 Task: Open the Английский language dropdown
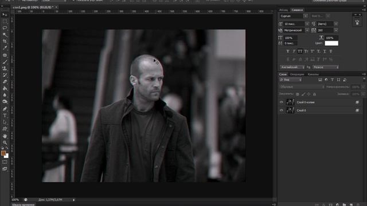(x=292, y=67)
